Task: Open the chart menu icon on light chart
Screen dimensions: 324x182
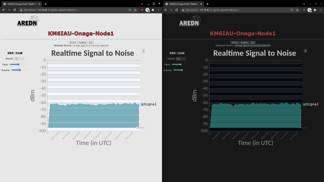Action: pos(143,51)
